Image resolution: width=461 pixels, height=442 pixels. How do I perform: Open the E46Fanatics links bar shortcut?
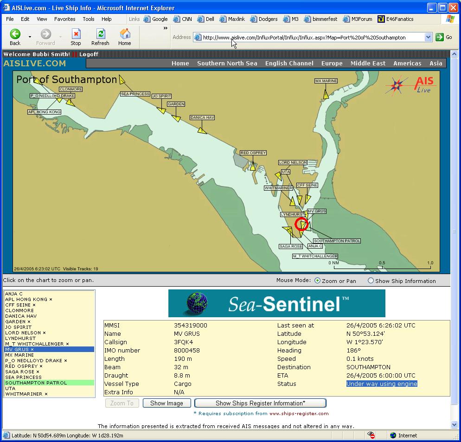[396, 19]
